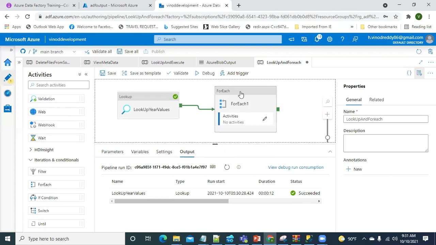Select the Wait activity

point(56,138)
